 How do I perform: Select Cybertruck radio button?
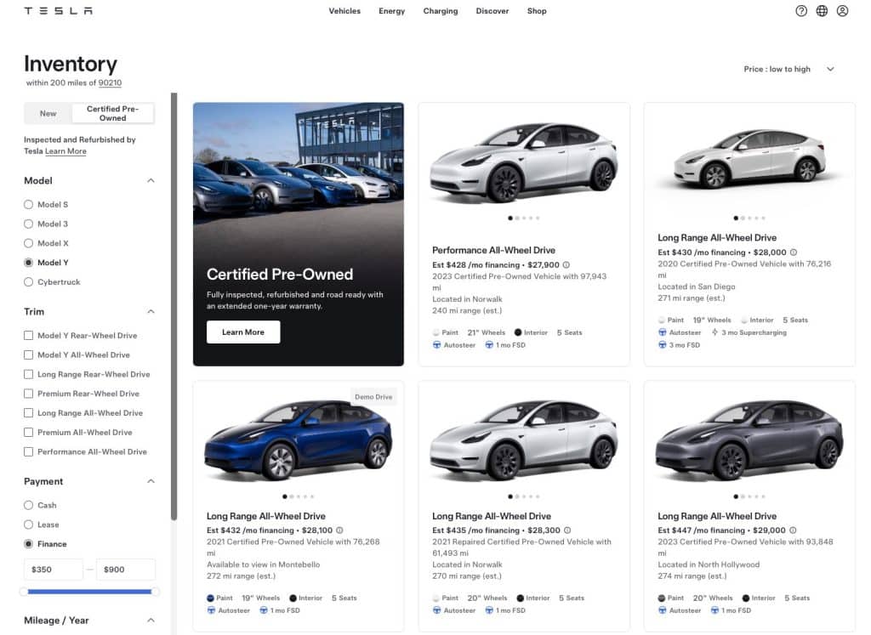28,282
